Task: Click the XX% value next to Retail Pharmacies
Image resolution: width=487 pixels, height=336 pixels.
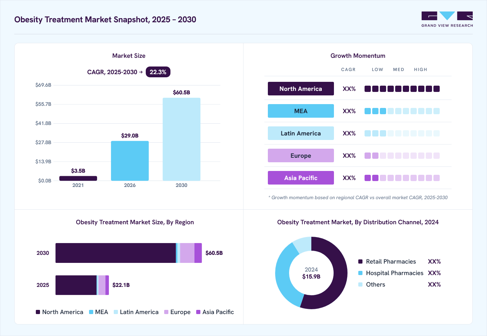Action: click(434, 261)
